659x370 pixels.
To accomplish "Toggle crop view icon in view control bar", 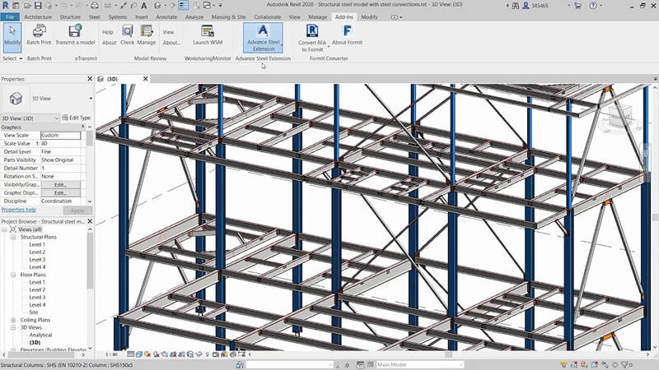I will tap(173, 354).
